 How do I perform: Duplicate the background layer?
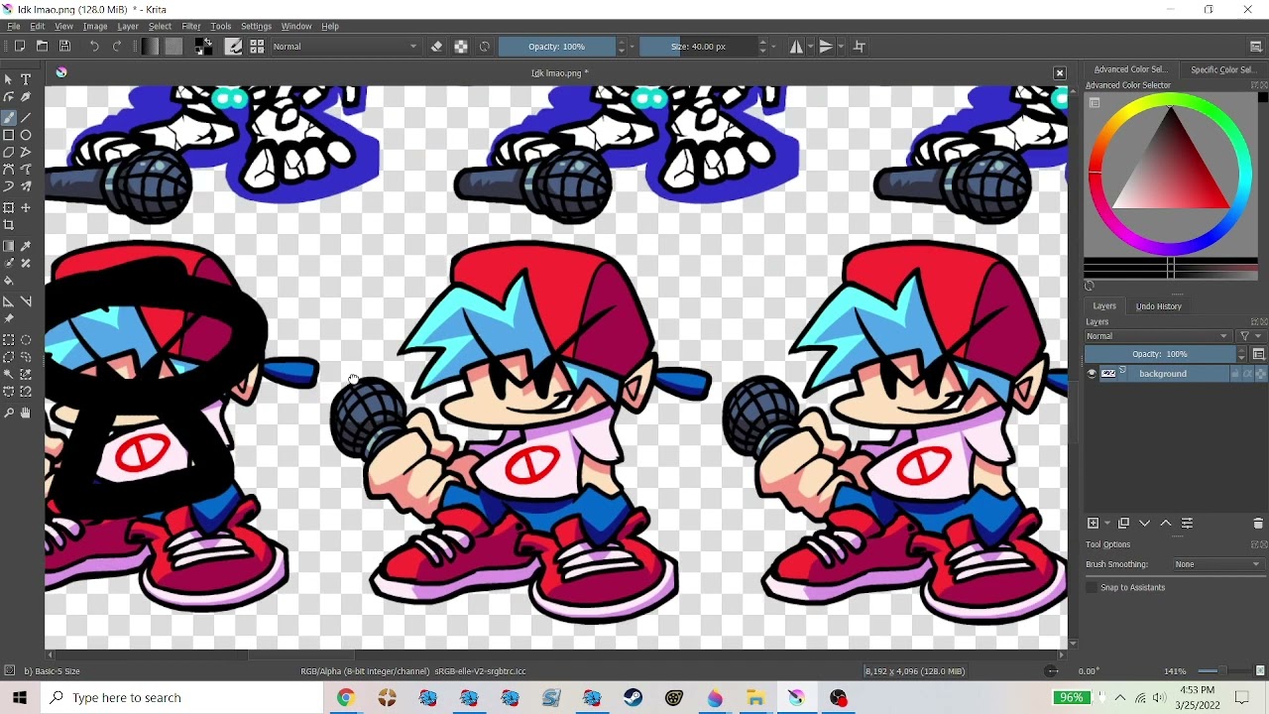coord(1123,524)
